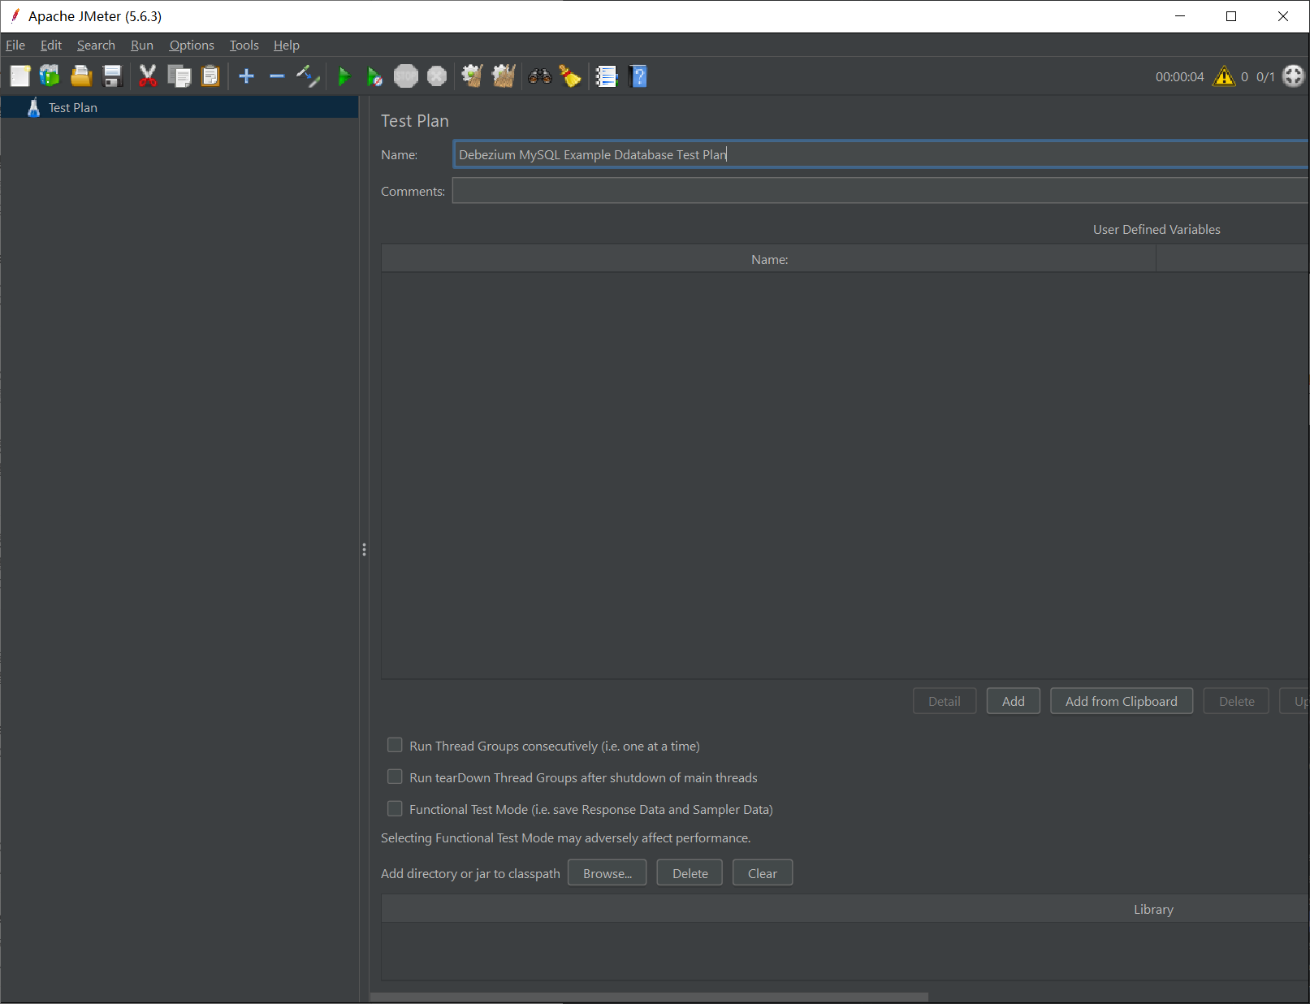1310x1004 pixels.
Task: Open the Run menu
Action: click(142, 45)
